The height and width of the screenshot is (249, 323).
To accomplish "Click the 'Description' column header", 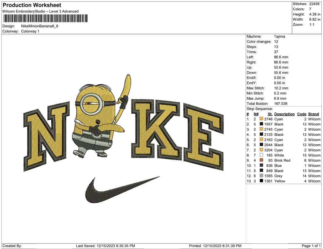I will 284,114.
